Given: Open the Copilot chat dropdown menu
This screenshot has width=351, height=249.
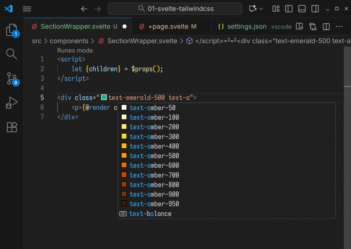Looking at the screenshot, I should (261, 9).
